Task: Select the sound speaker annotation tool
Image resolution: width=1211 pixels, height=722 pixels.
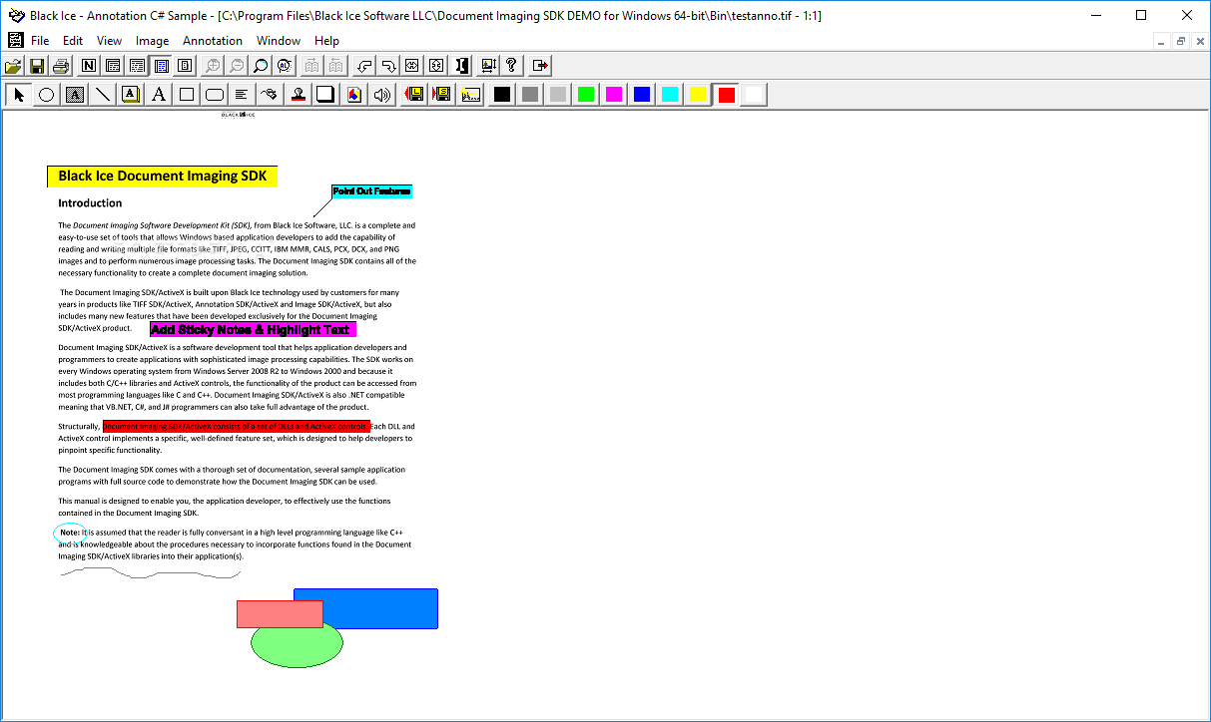Action: [x=382, y=95]
